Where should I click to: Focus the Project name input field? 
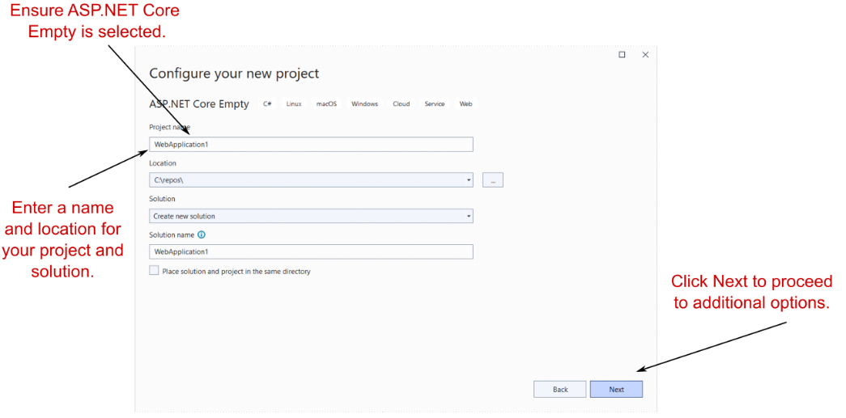(312, 145)
